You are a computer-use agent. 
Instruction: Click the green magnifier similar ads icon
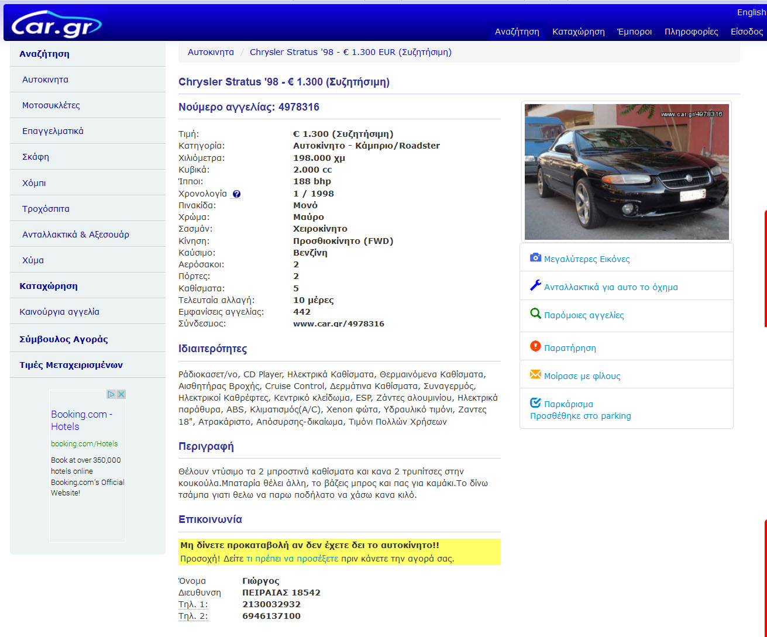click(535, 314)
